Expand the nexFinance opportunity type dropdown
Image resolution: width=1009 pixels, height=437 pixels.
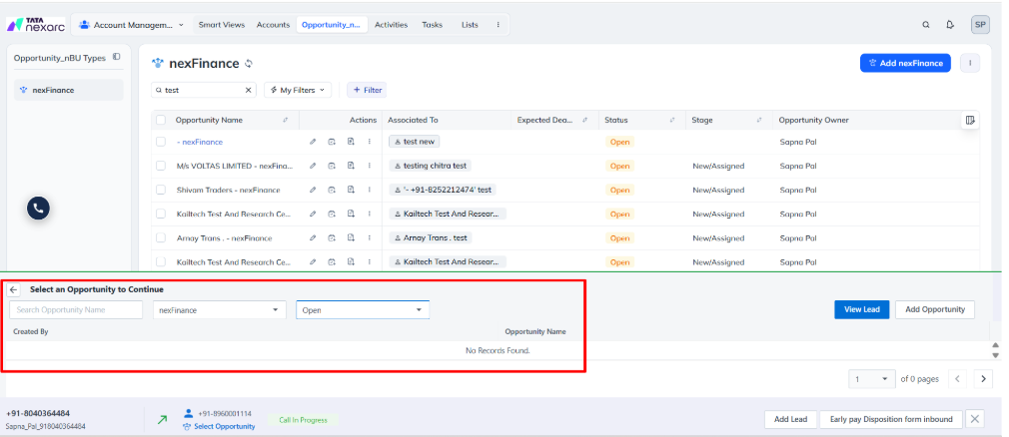[x=219, y=310]
